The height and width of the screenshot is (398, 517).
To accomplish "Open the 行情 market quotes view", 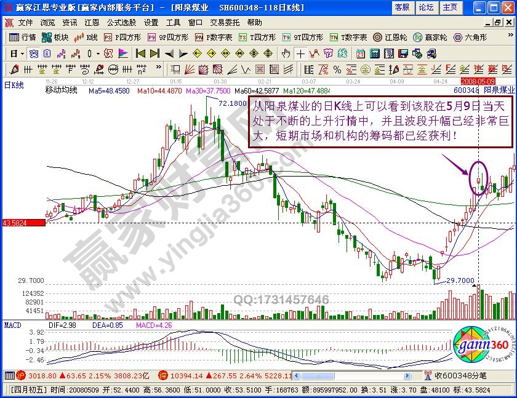I will point(23,37).
